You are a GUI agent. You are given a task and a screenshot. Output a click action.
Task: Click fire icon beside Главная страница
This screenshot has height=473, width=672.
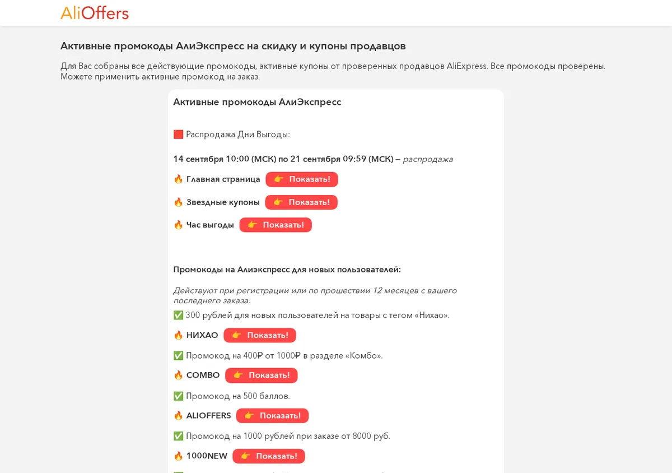(x=178, y=179)
